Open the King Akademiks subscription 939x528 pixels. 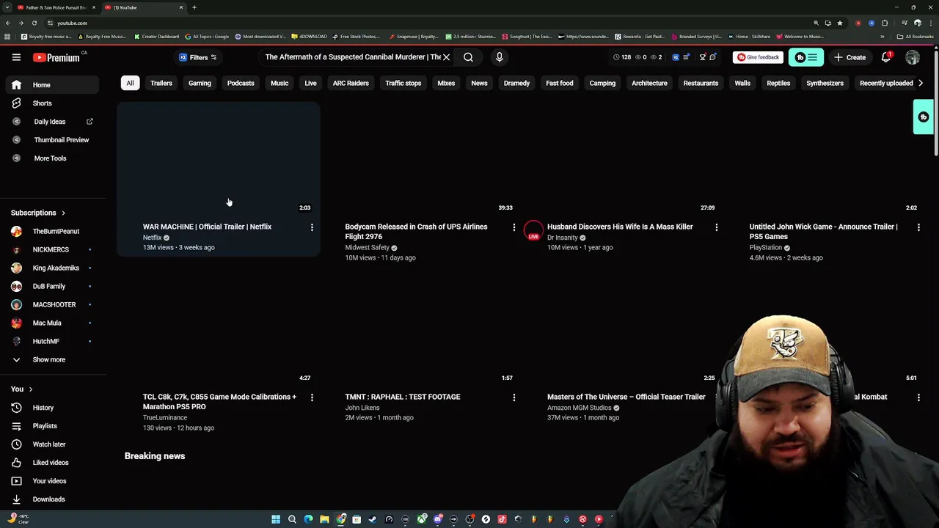[53, 268]
